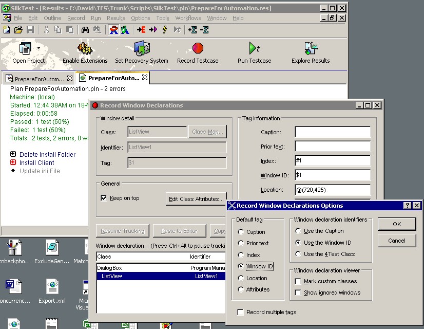424x329 pixels.
Task: Open the Workflows menu
Action: pos(188,18)
